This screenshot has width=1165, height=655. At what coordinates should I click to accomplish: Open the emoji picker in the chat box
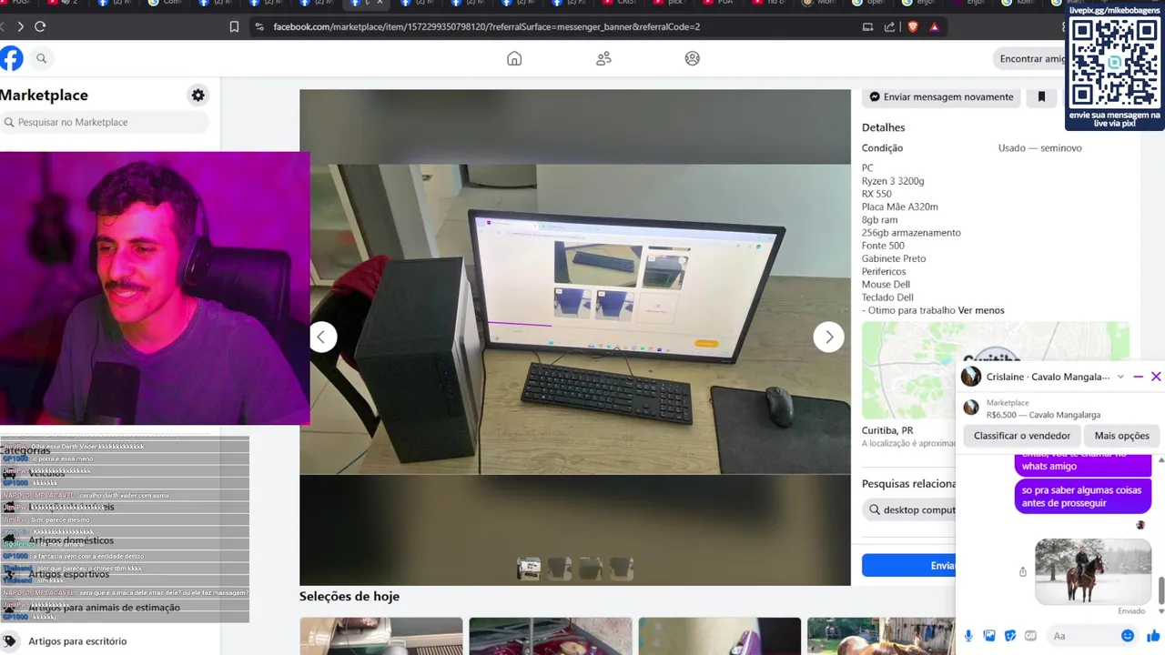(x=1128, y=636)
